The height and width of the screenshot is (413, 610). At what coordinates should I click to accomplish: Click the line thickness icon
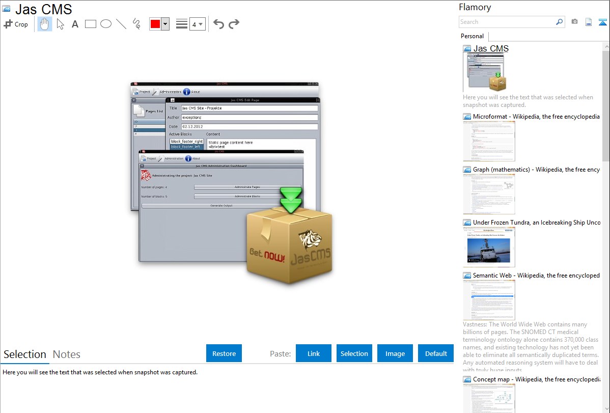pyautogui.click(x=182, y=24)
